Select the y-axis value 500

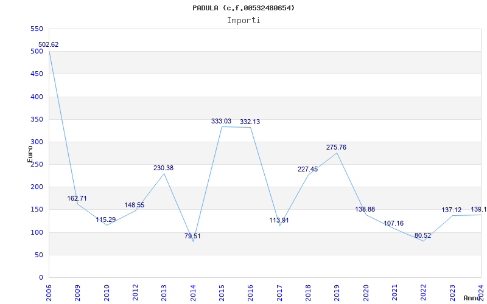point(37,52)
